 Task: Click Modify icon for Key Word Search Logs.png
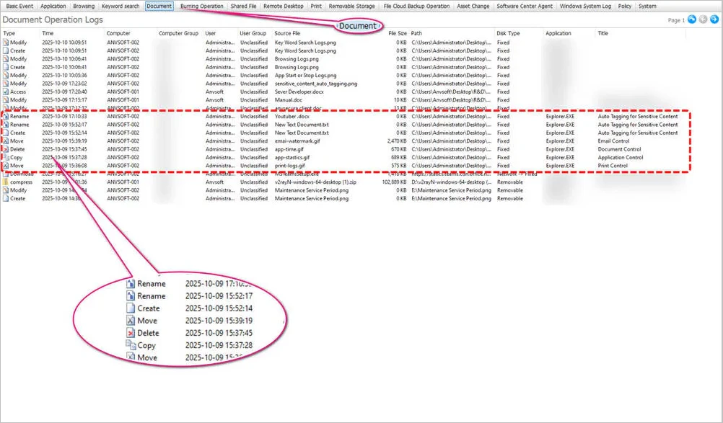coord(6,43)
